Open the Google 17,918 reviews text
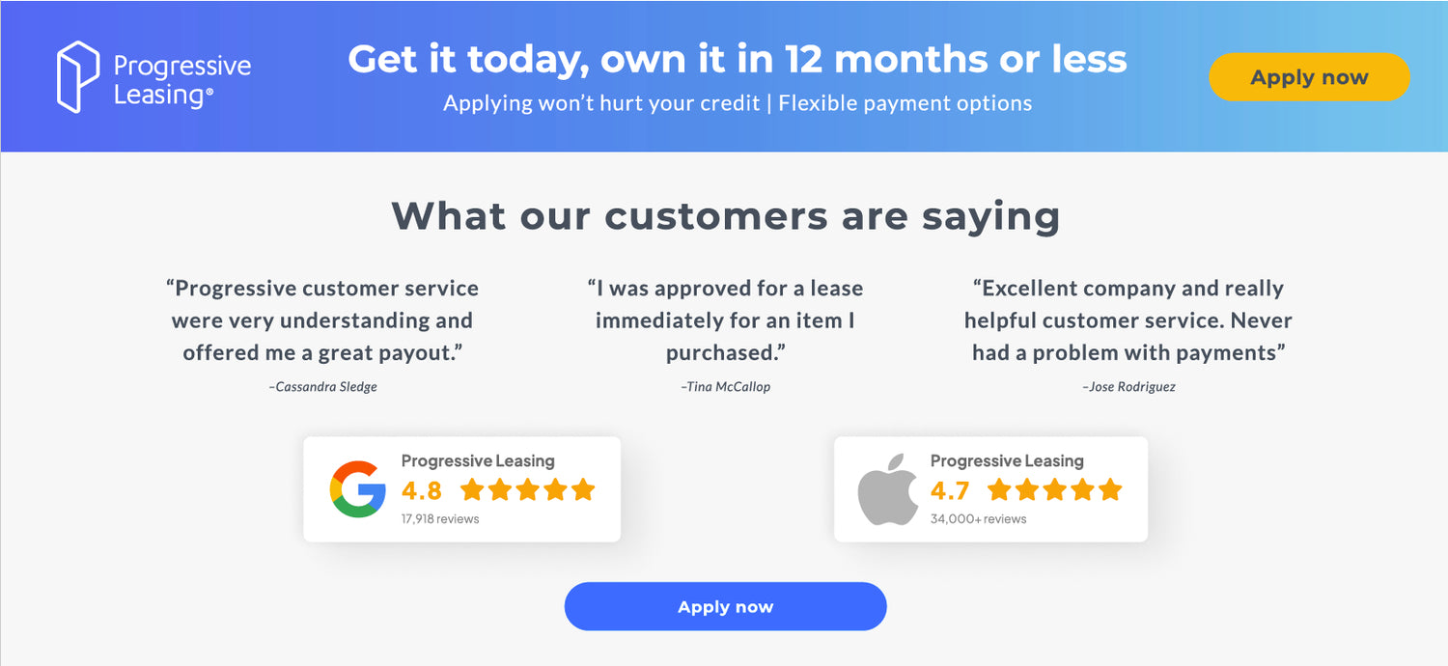Image resolution: width=1448 pixels, height=666 pixels. coord(440,519)
